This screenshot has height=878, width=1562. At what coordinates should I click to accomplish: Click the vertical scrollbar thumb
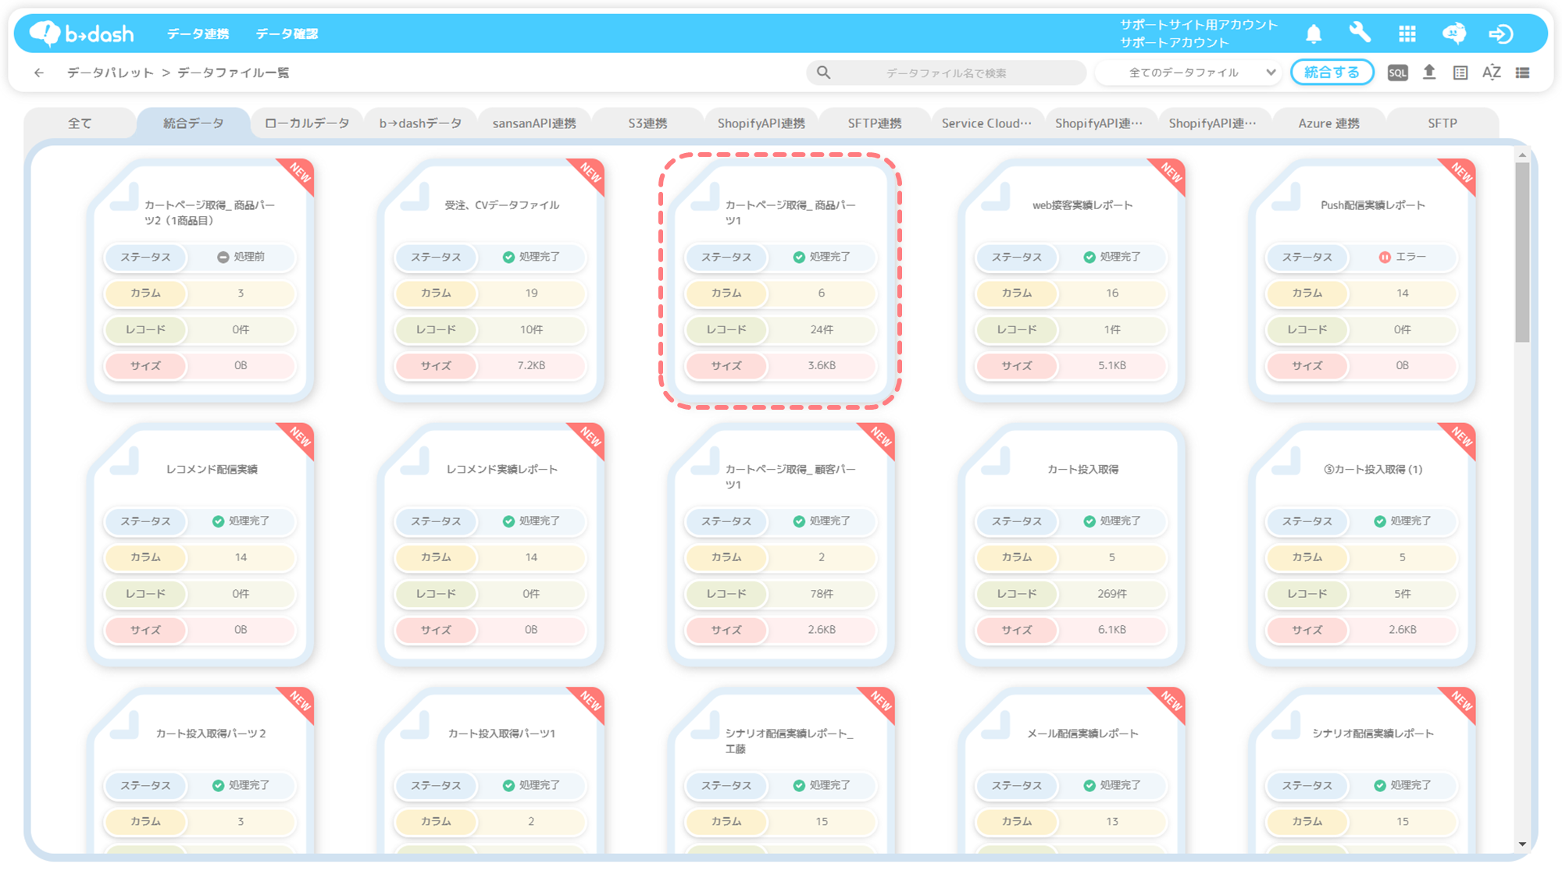1522,252
